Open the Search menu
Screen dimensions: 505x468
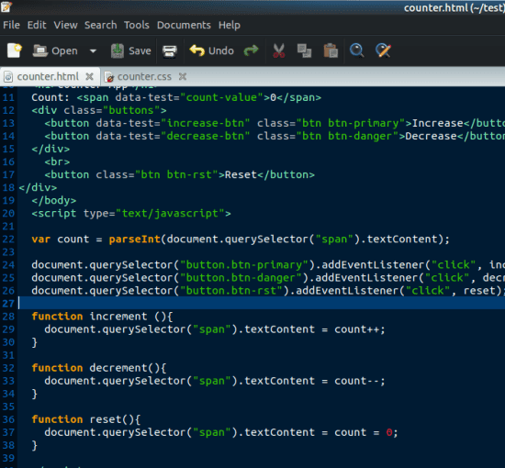(100, 25)
